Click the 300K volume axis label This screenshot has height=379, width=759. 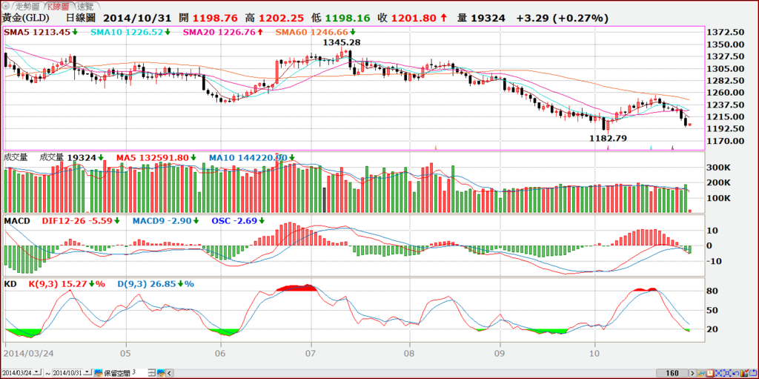click(720, 167)
